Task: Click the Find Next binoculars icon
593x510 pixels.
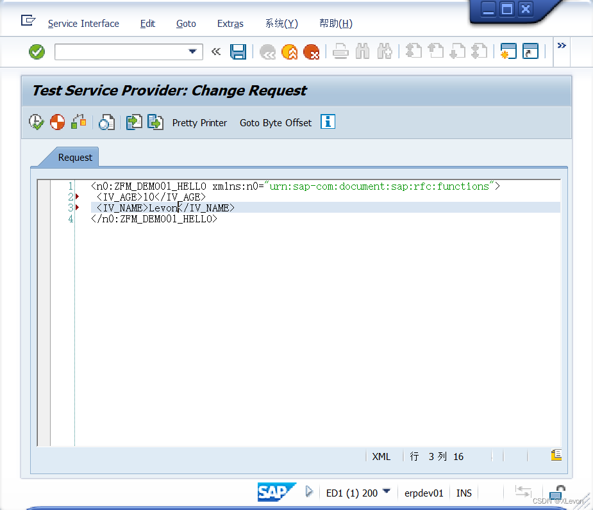Action: [x=385, y=52]
